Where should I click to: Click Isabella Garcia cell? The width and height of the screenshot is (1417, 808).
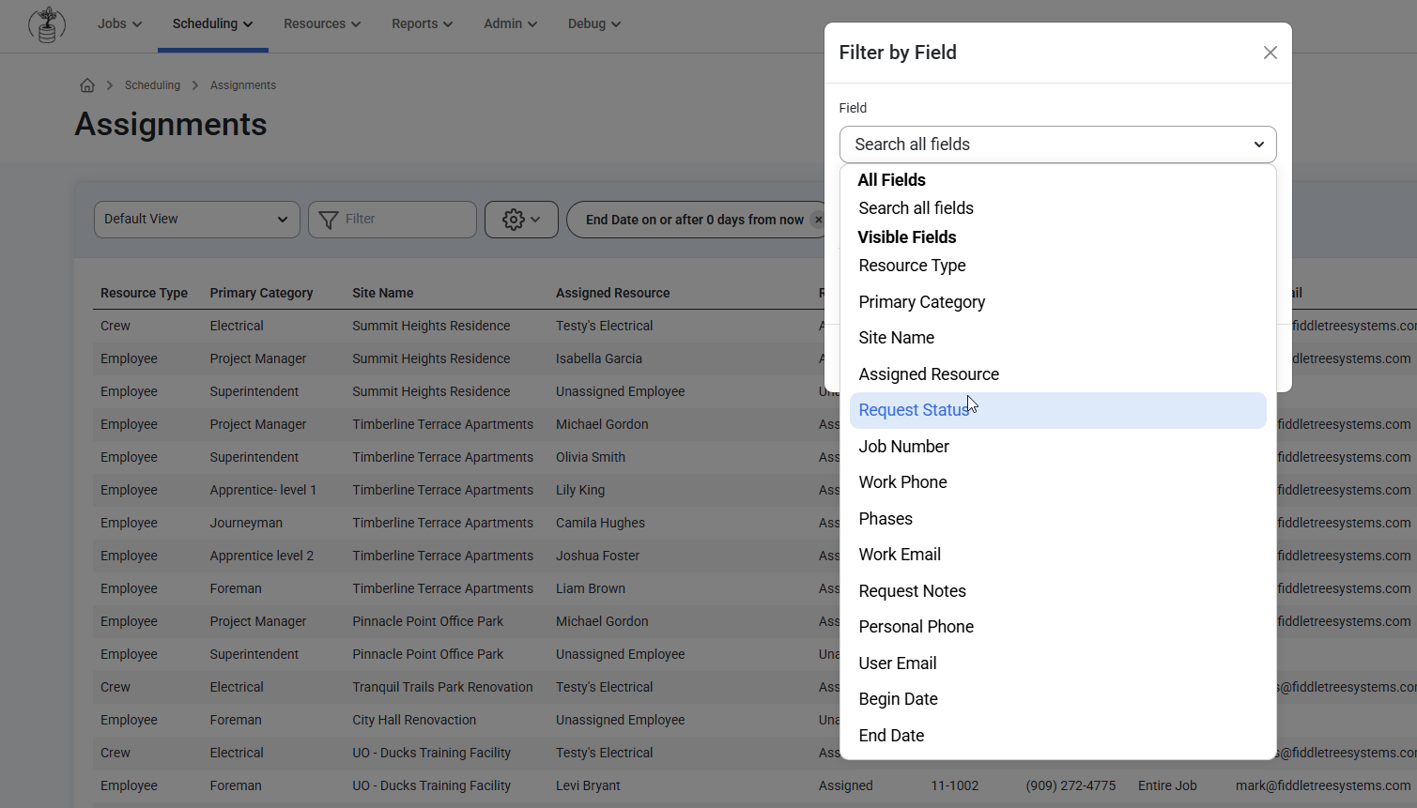click(x=599, y=358)
